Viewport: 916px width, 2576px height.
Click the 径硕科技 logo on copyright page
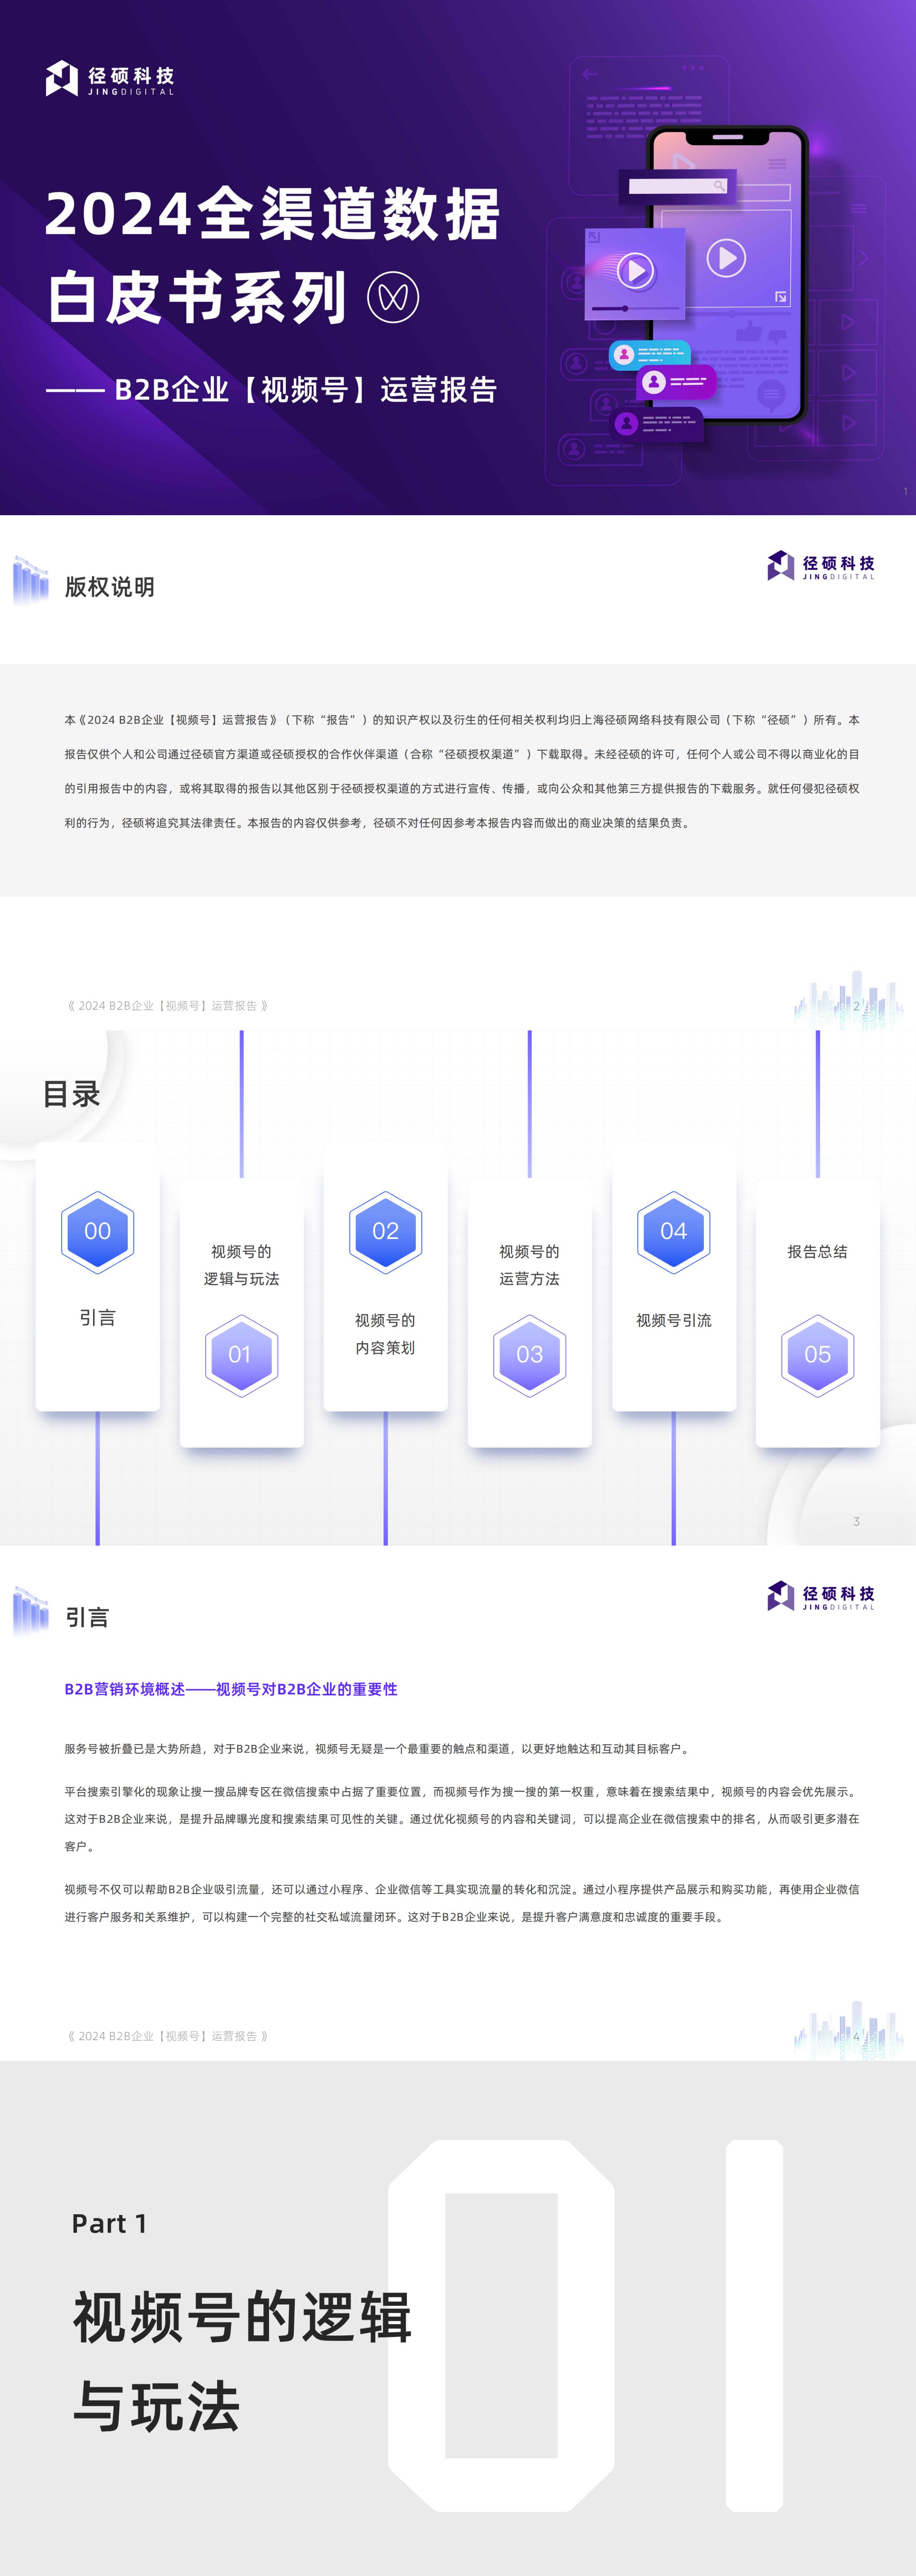click(x=821, y=566)
